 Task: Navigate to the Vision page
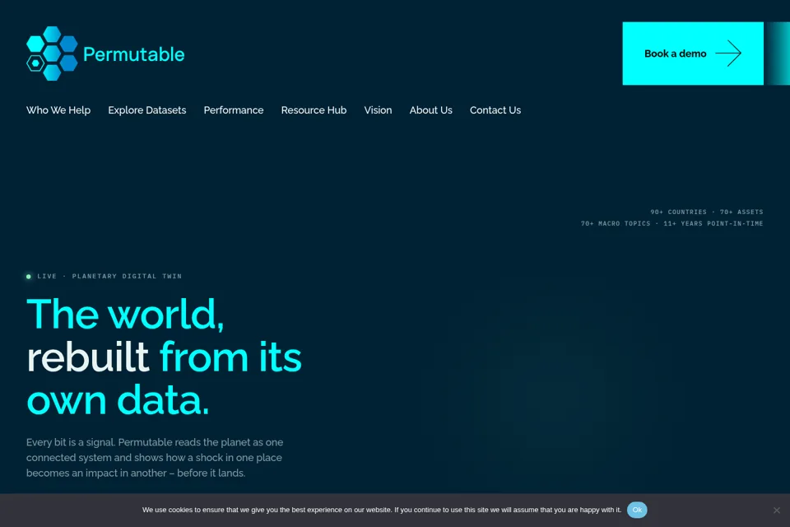tap(378, 110)
